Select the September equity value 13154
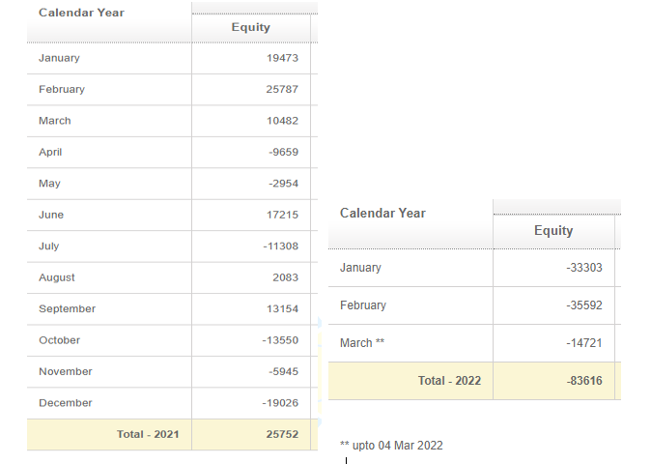Image resolution: width=651 pixels, height=464 pixels. [x=282, y=309]
